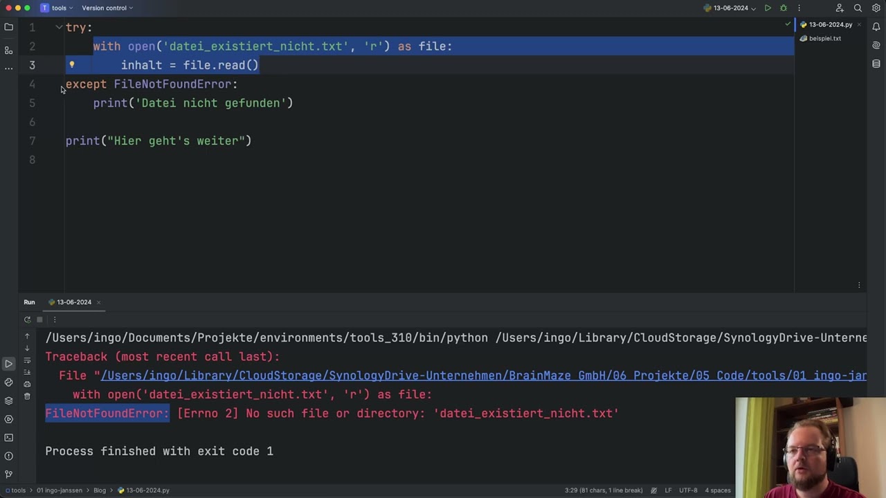Open the Code With Me add-user icon
Screen dimensions: 886x498
840,8
